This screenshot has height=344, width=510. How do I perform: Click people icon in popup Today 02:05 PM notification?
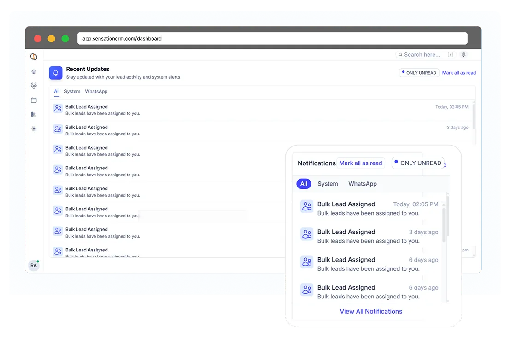307,206
